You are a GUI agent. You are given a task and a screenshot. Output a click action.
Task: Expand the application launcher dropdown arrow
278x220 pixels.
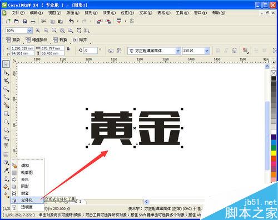[125, 21]
